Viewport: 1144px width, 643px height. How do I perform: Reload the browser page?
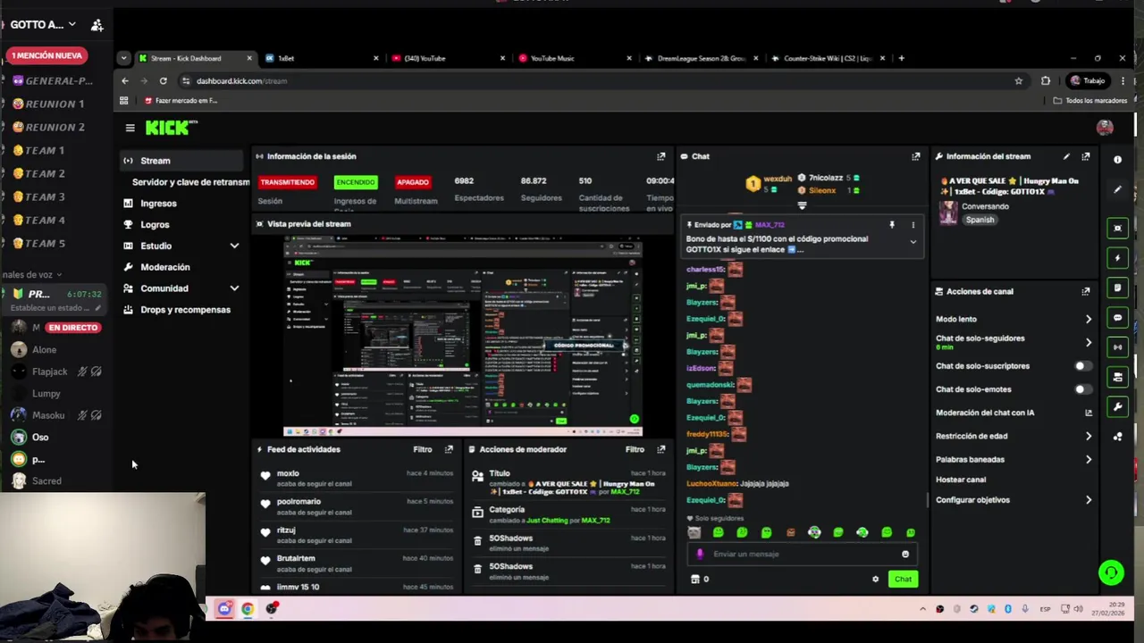(163, 80)
